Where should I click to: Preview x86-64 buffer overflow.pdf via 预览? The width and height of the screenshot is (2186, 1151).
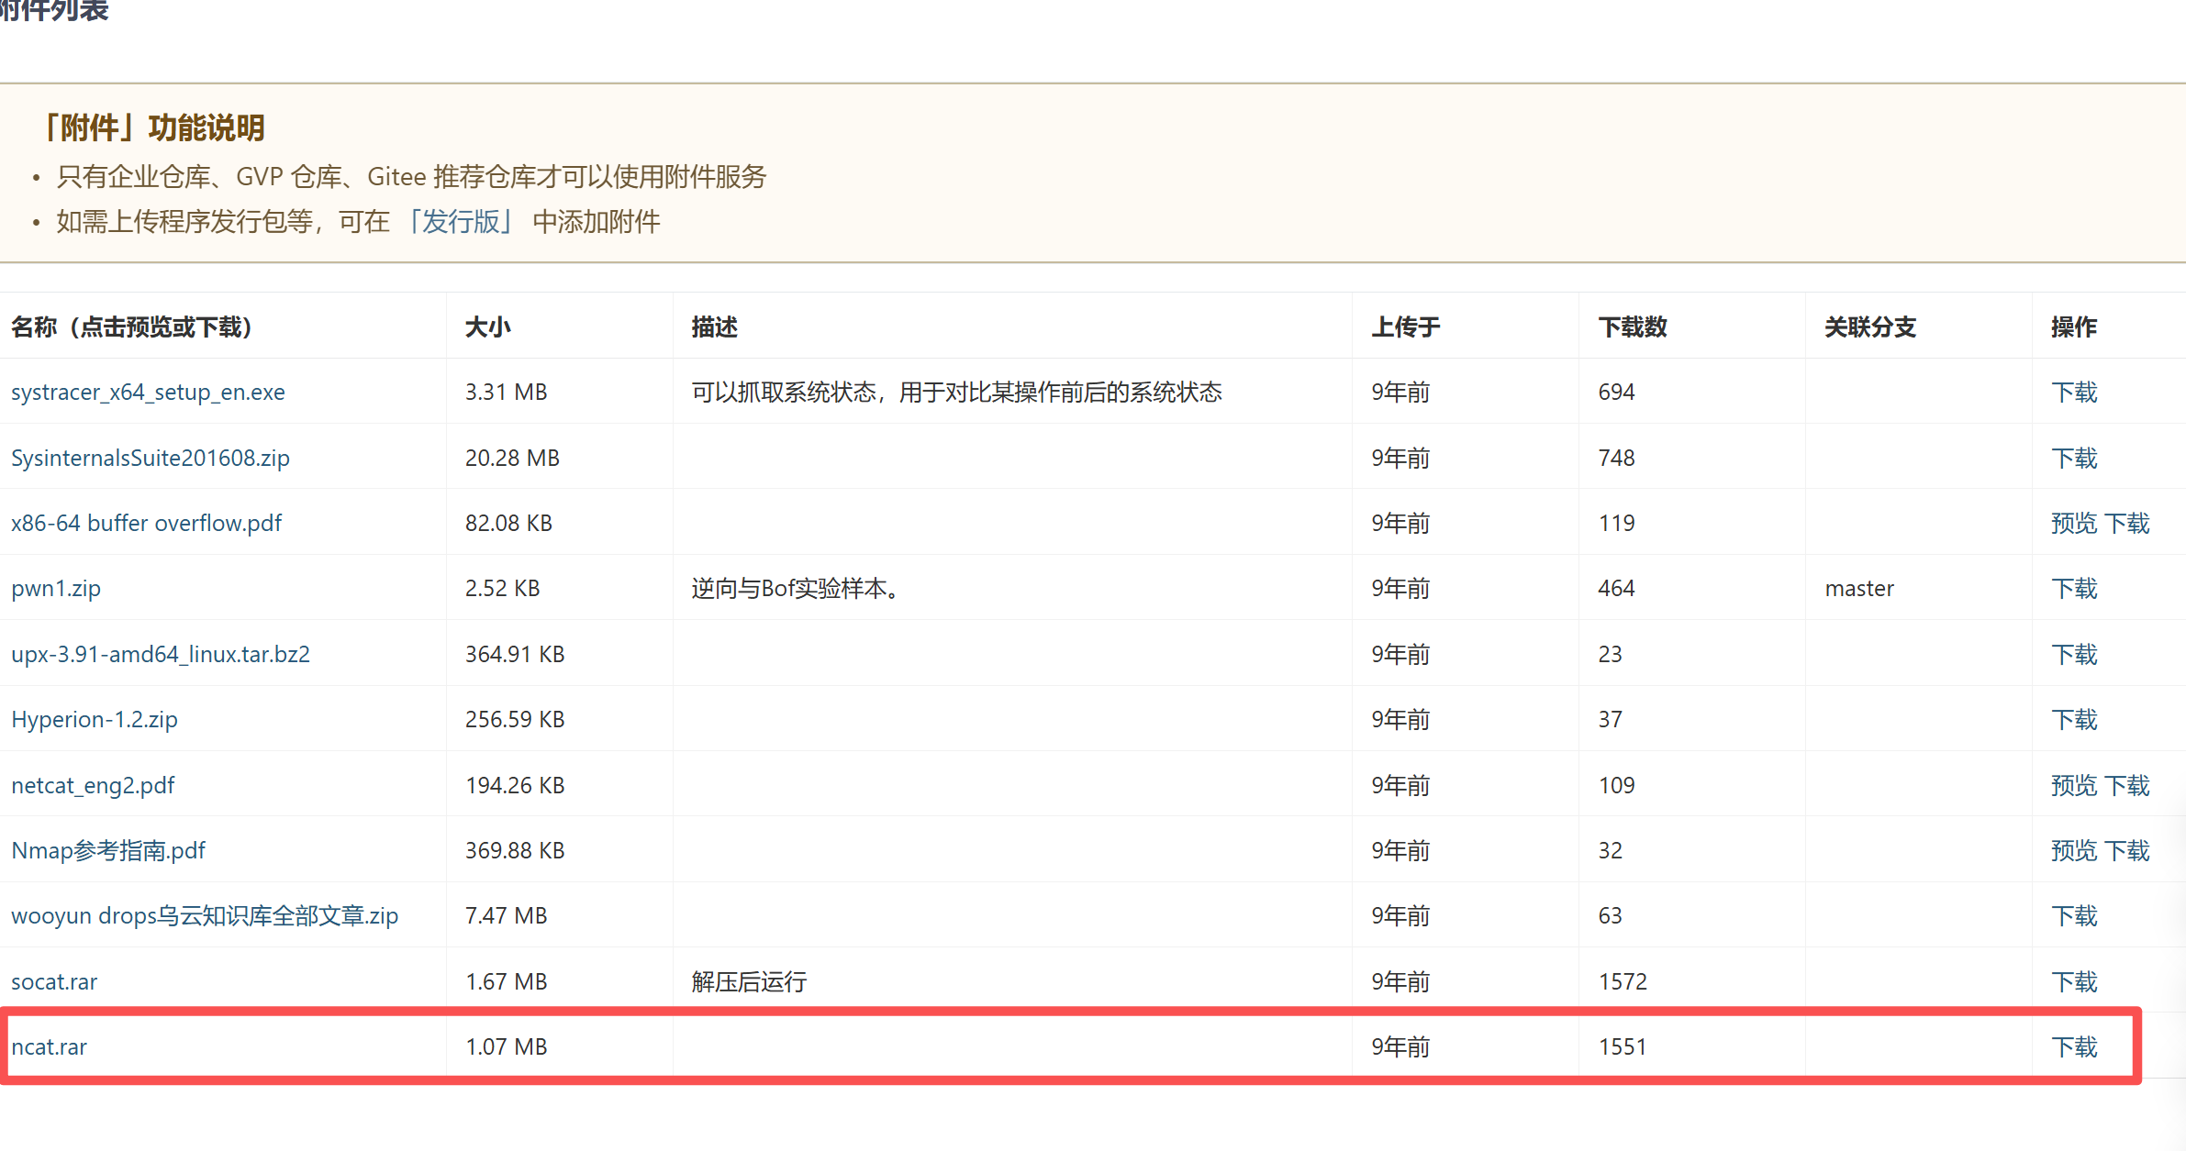pos(2074,523)
